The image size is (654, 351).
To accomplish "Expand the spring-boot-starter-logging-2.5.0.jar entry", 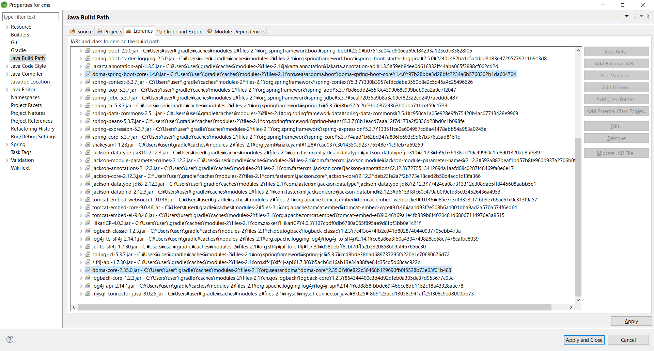I will tap(81, 59).
